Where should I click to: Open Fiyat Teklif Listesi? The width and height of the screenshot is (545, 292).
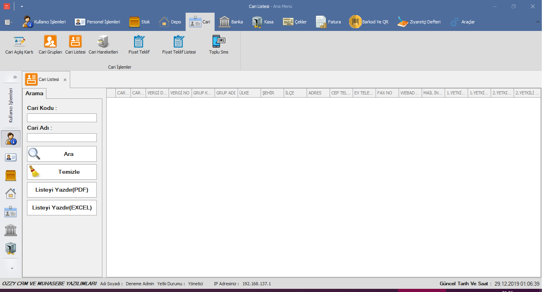point(179,44)
